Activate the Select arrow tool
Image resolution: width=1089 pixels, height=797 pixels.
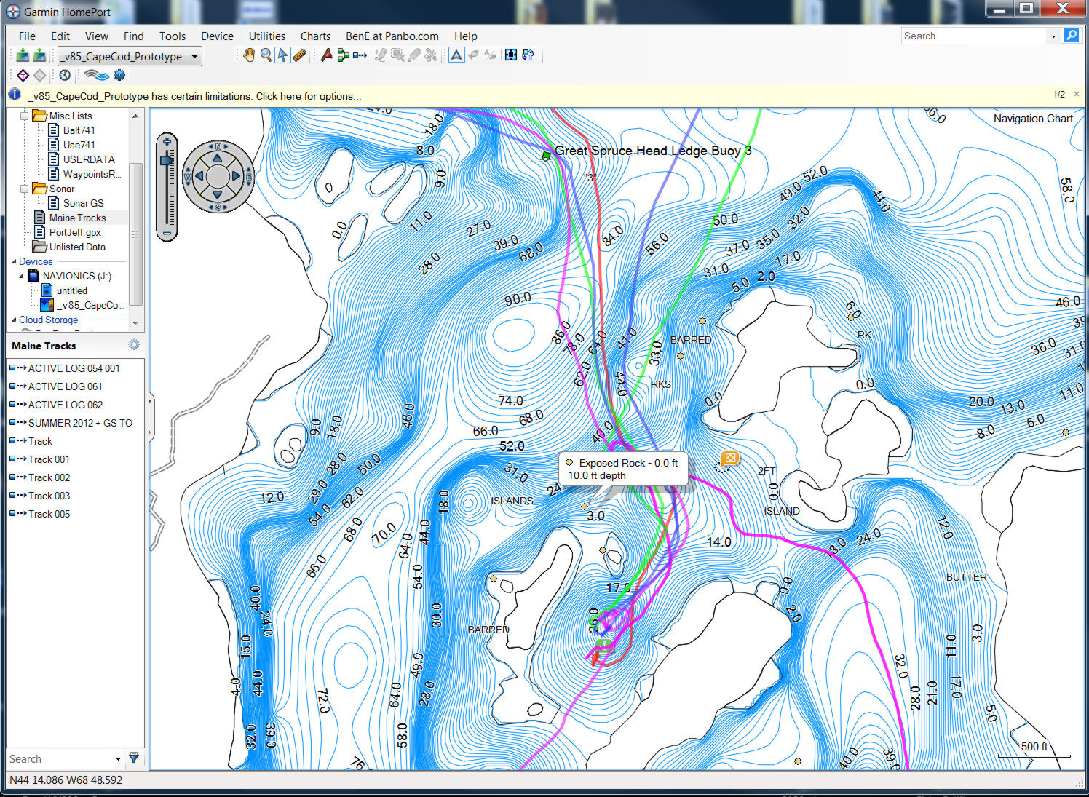[282, 55]
